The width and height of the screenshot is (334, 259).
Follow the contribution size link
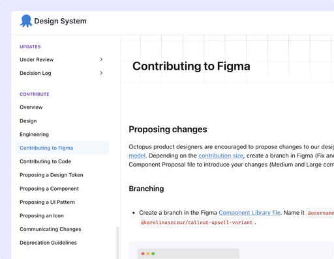(220, 156)
